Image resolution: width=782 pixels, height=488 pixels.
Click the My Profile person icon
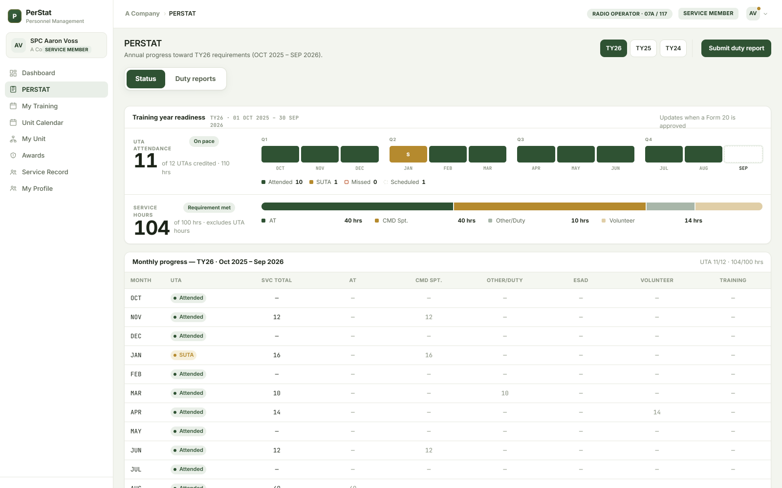coord(13,188)
